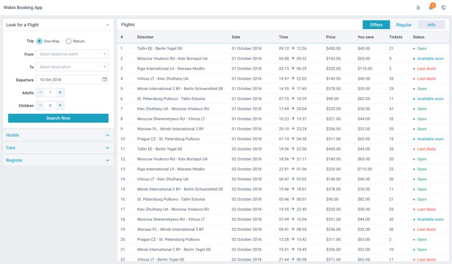Click the Search Now button
This screenshot has height=264, width=452.
click(58, 118)
